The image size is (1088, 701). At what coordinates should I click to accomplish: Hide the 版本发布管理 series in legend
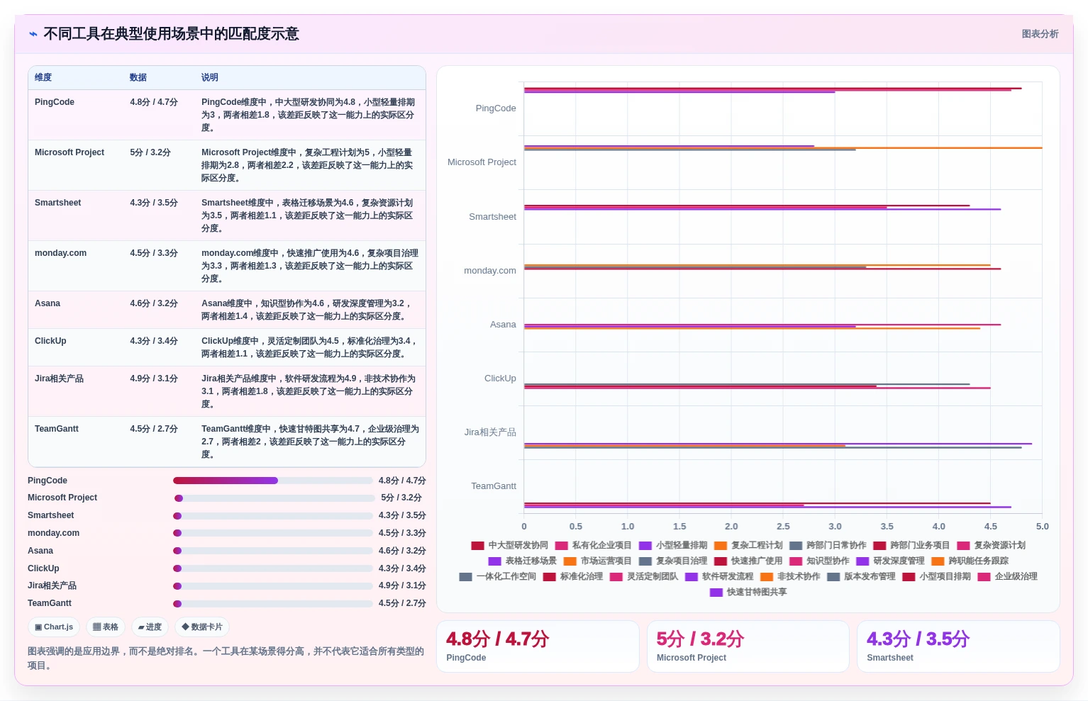(861, 577)
